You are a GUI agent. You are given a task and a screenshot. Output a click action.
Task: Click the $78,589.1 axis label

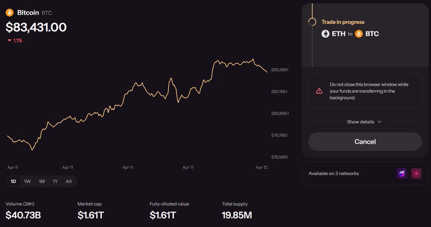280,157
